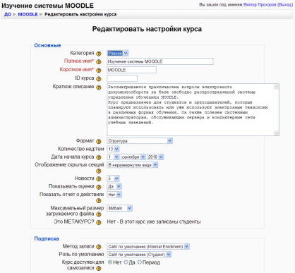Click help icon beside Полное имя
Screen dimensions: 295x273
coord(99,61)
